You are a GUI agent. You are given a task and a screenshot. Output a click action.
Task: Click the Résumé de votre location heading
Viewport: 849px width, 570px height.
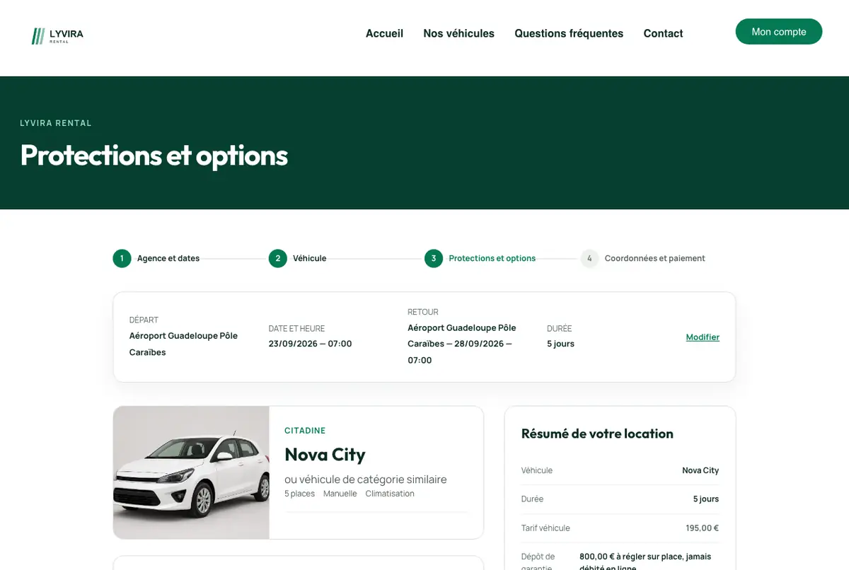pos(597,434)
